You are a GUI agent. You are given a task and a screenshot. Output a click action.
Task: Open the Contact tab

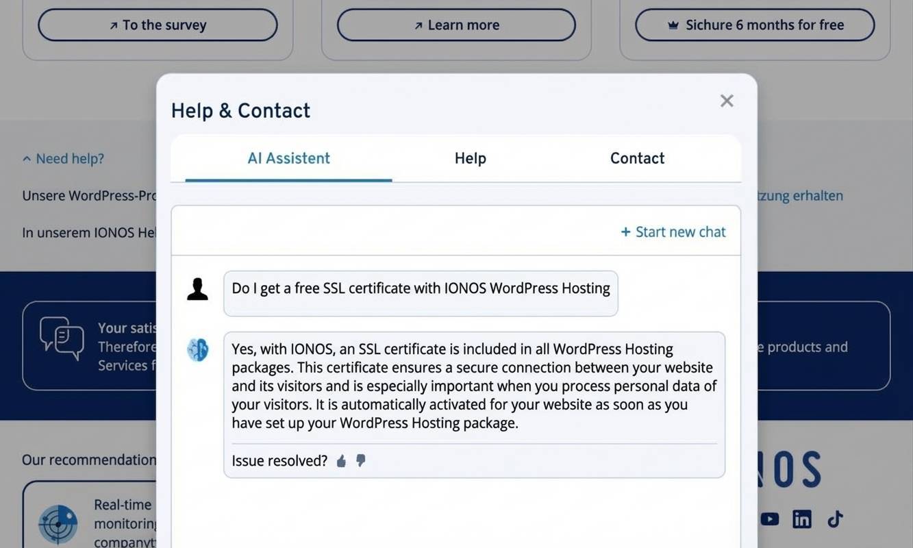636,158
